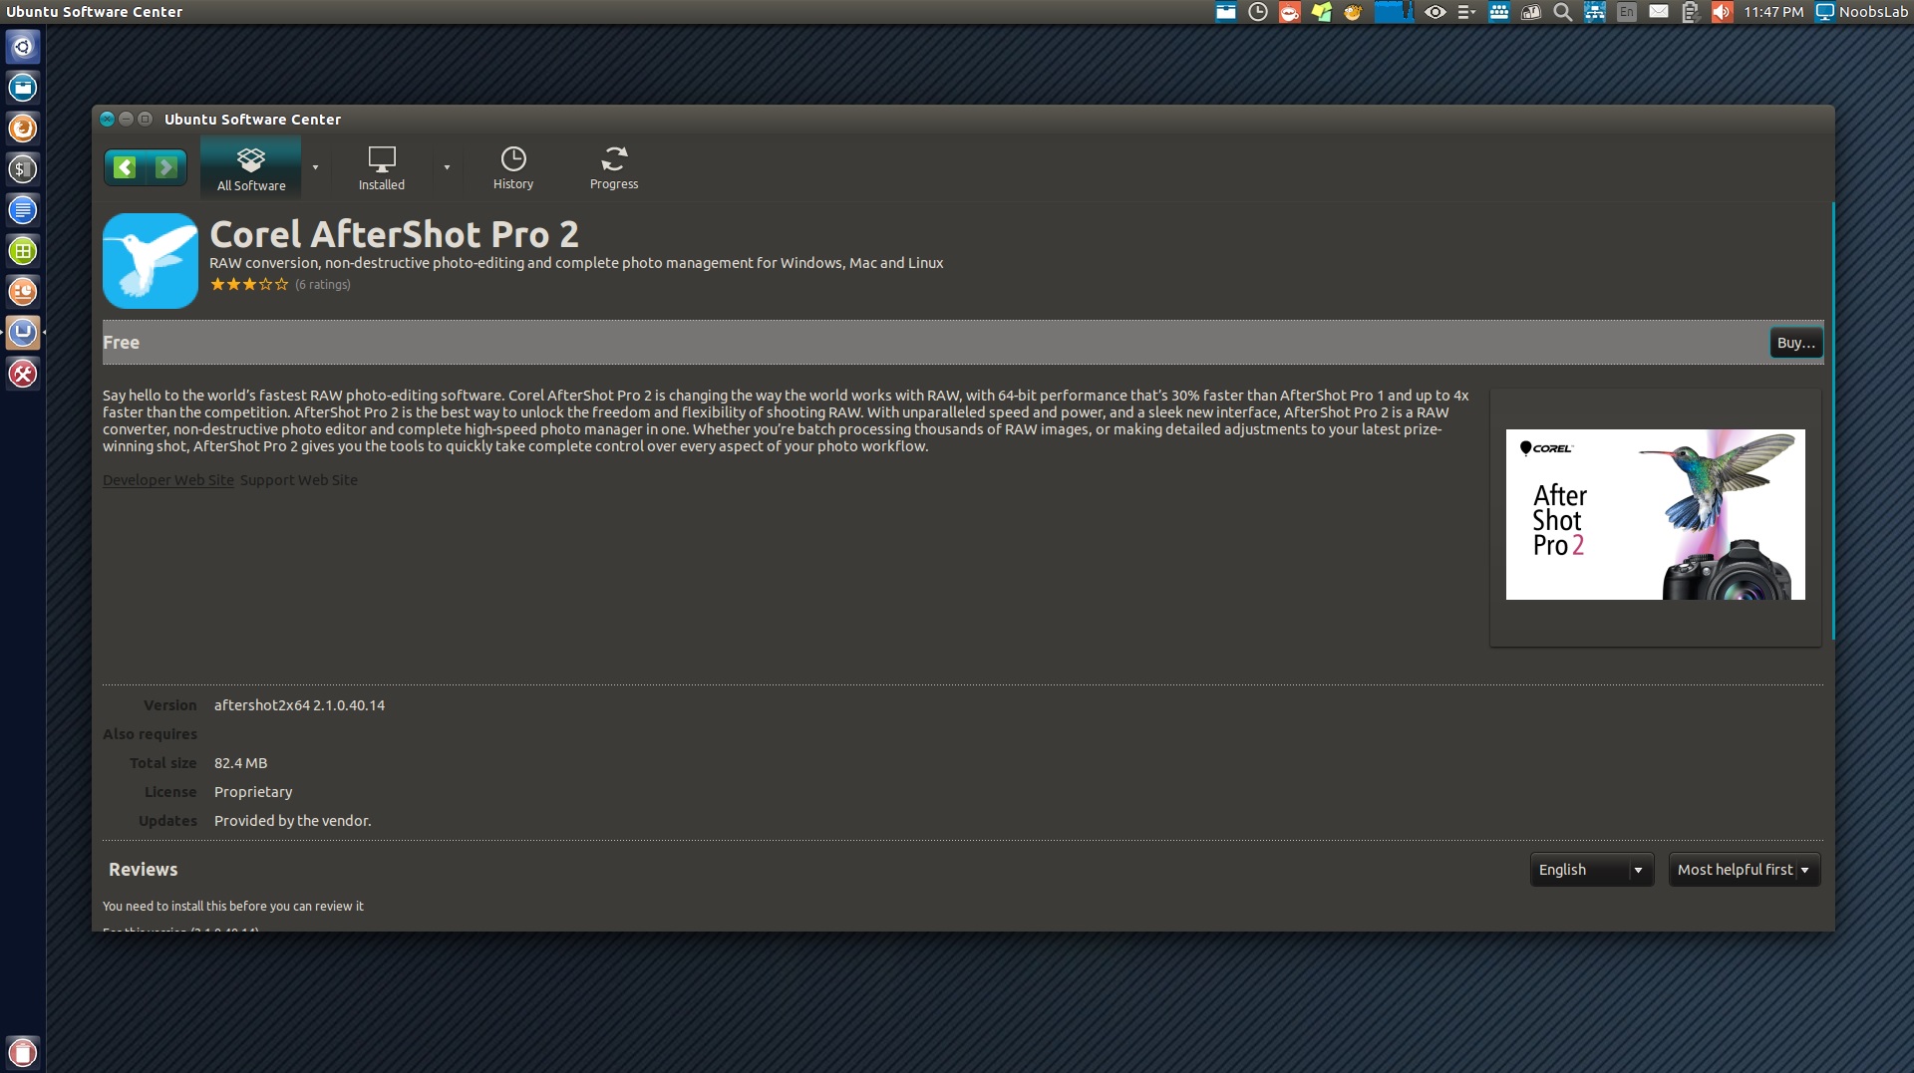Launch Firefox from the dock
Image resolution: width=1914 pixels, height=1073 pixels.
(x=23, y=129)
